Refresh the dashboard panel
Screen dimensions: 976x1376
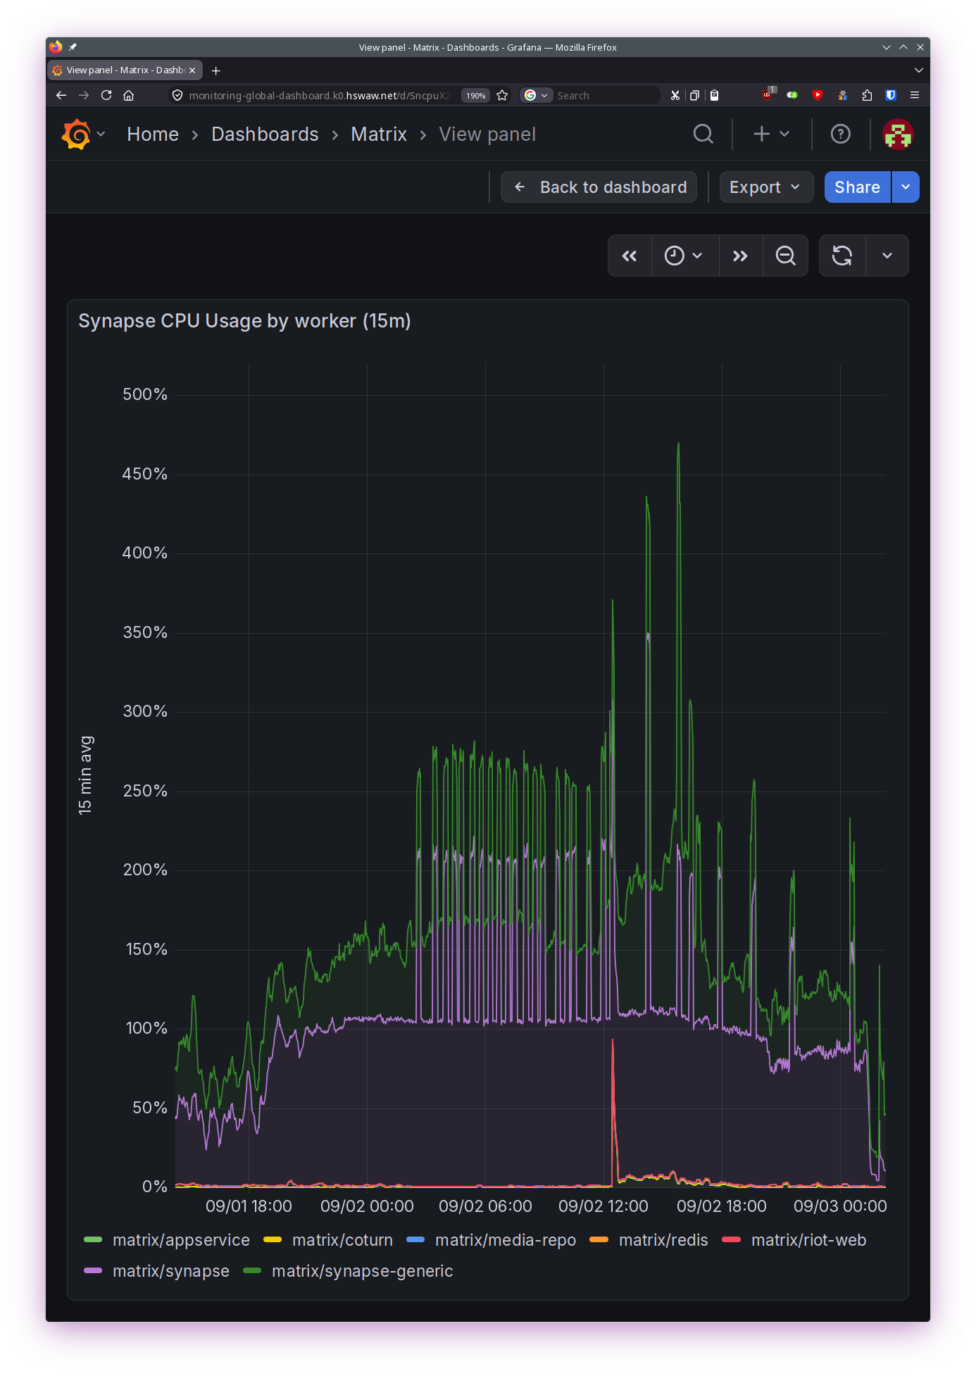(x=842, y=256)
